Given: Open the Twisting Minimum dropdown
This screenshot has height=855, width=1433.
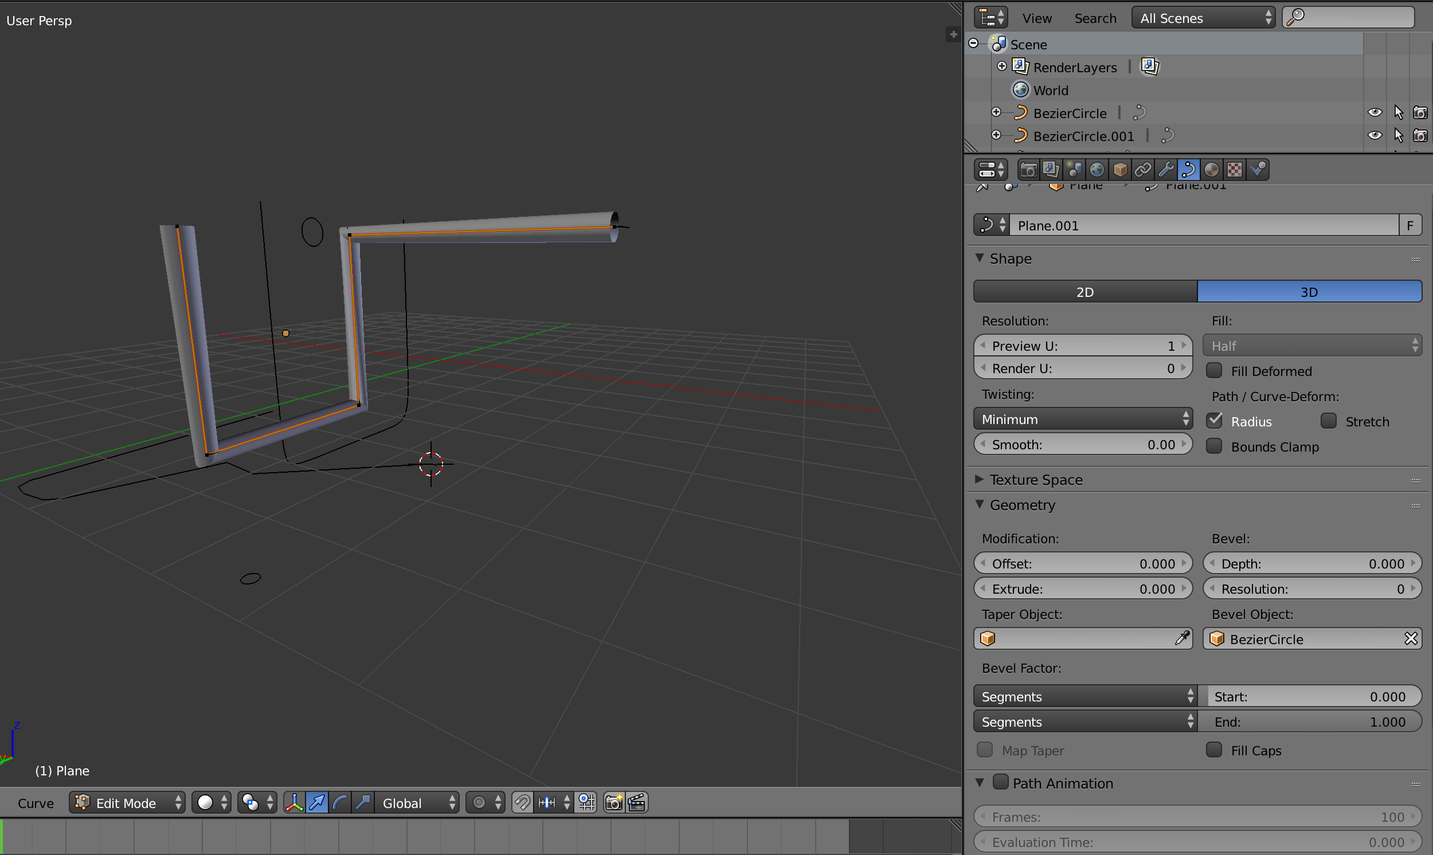Looking at the screenshot, I should [1083, 419].
